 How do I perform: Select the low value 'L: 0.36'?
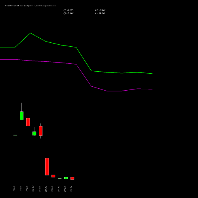pyautogui.click(x=100, y=13)
